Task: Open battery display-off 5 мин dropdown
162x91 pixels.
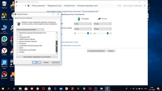Action: (83, 24)
